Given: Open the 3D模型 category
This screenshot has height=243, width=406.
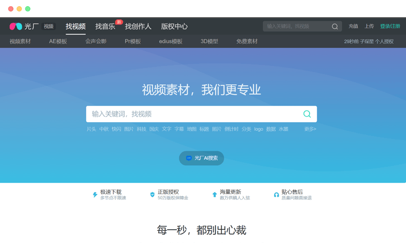Looking at the screenshot, I should pyautogui.click(x=209, y=42).
